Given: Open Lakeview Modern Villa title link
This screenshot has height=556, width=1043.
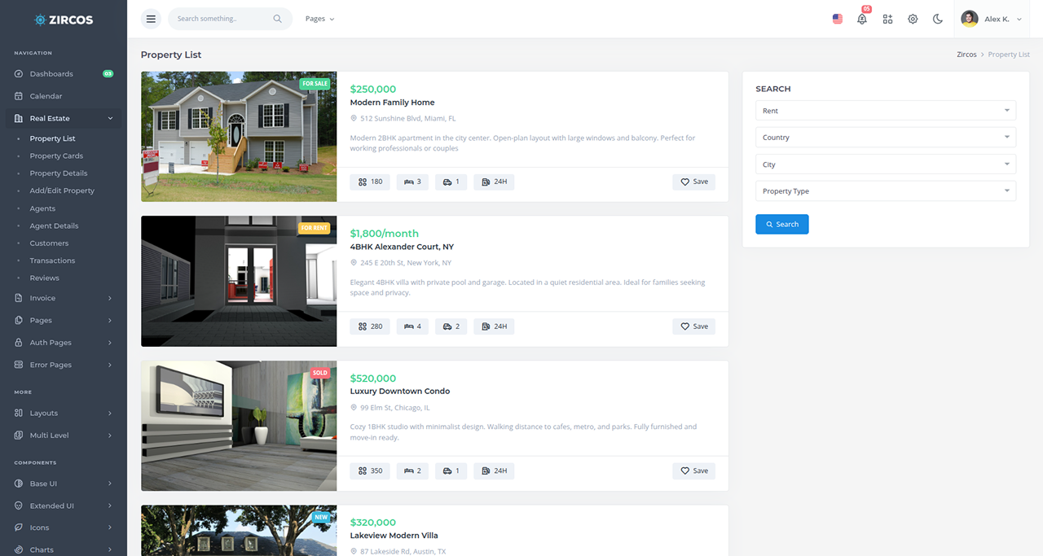Looking at the screenshot, I should point(394,536).
